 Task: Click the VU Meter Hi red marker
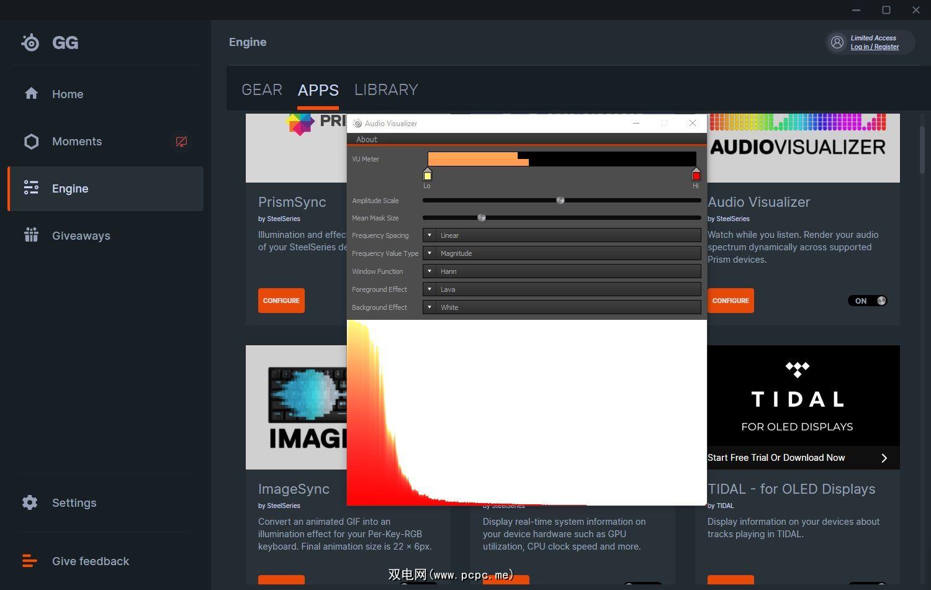[x=696, y=176]
